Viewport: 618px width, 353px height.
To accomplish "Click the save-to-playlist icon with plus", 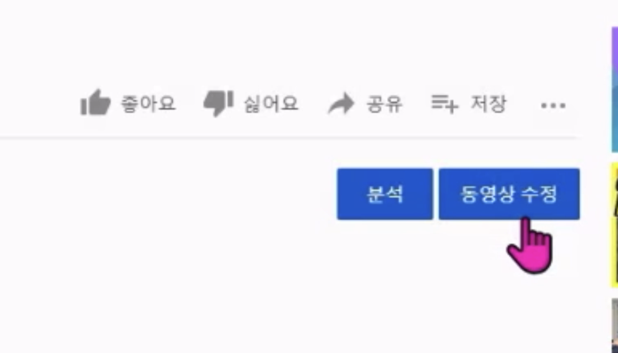I will (445, 104).
